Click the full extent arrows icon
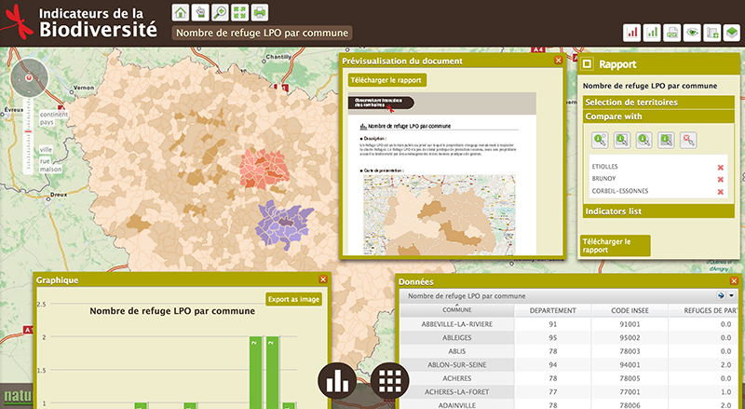The width and height of the screenshot is (745, 409). [240, 12]
